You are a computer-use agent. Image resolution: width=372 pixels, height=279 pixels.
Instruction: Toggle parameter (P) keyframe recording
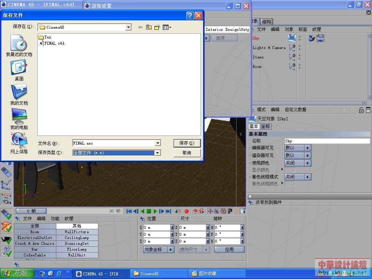[230, 211]
